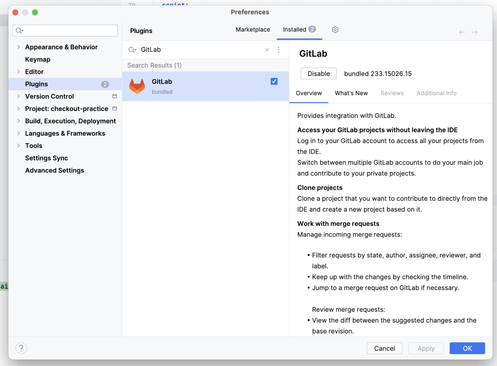
Task: Click the Apply button
Action: tap(426, 348)
